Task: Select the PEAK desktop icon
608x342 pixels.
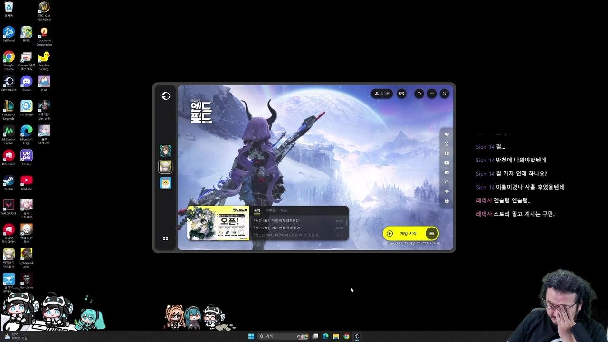Action: tap(44, 83)
